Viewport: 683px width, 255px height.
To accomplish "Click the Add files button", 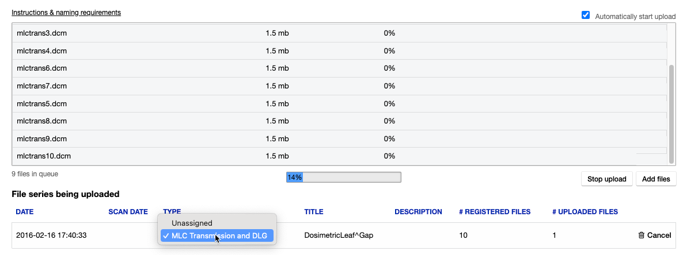I will click(656, 179).
